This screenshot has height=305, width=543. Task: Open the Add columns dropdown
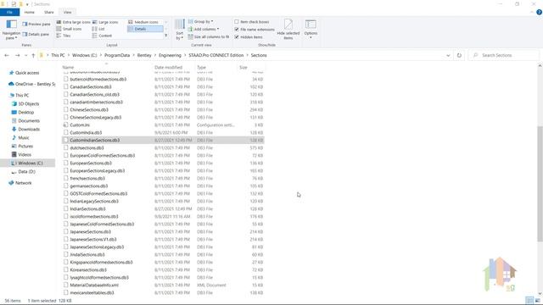(x=204, y=29)
